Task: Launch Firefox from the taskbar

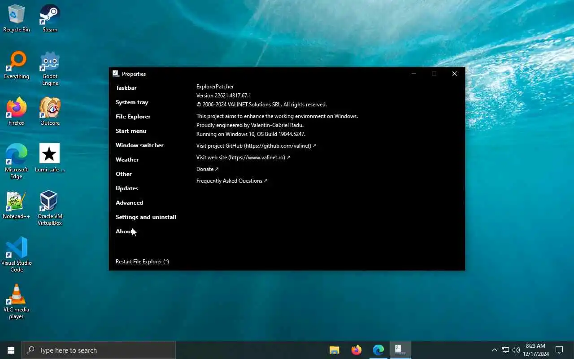Action: [357, 350]
